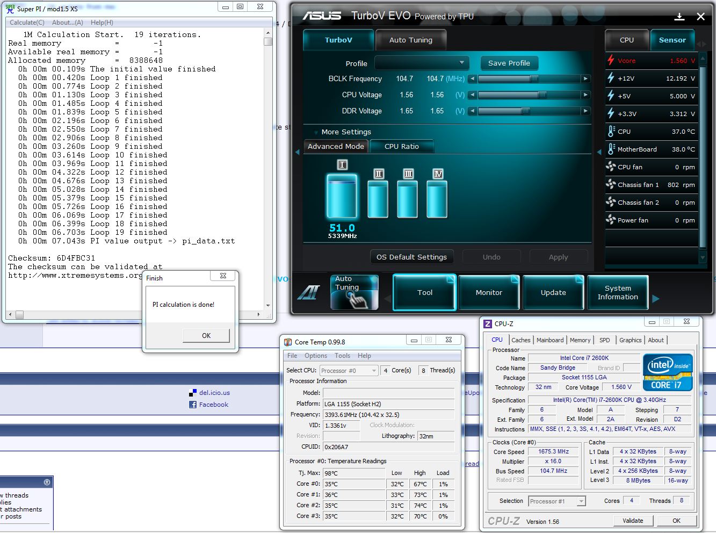This screenshot has height=533, width=716.
Task: Click the OK button in CPU-Z
Action: 676,521
